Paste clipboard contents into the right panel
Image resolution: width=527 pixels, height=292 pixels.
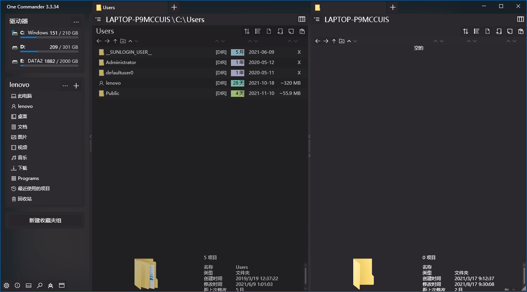pos(521,31)
